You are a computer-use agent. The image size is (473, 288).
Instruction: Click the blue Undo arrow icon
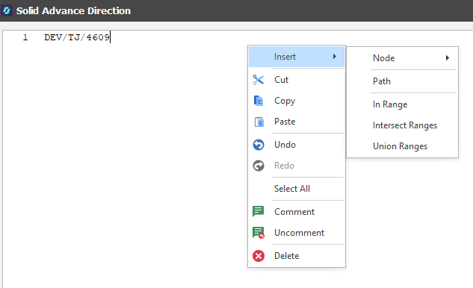259,145
